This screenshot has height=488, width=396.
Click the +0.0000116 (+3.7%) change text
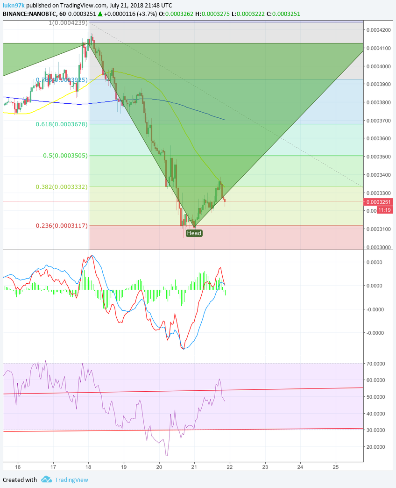point(130,14)
